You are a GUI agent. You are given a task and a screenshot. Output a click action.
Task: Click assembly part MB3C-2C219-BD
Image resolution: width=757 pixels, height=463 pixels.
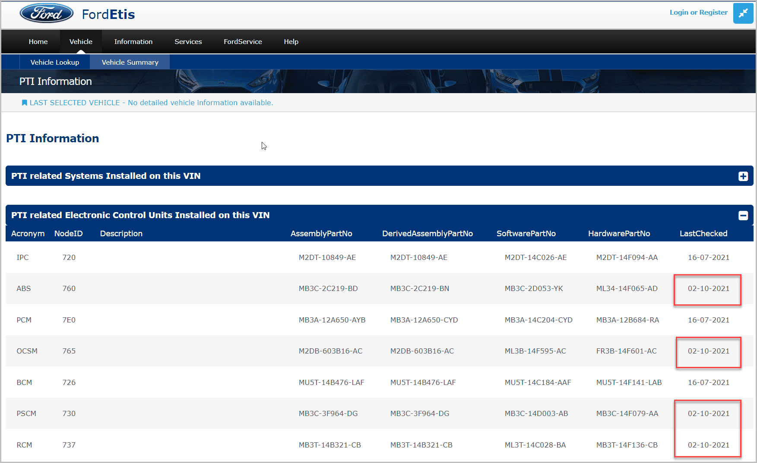coord(328,288)
